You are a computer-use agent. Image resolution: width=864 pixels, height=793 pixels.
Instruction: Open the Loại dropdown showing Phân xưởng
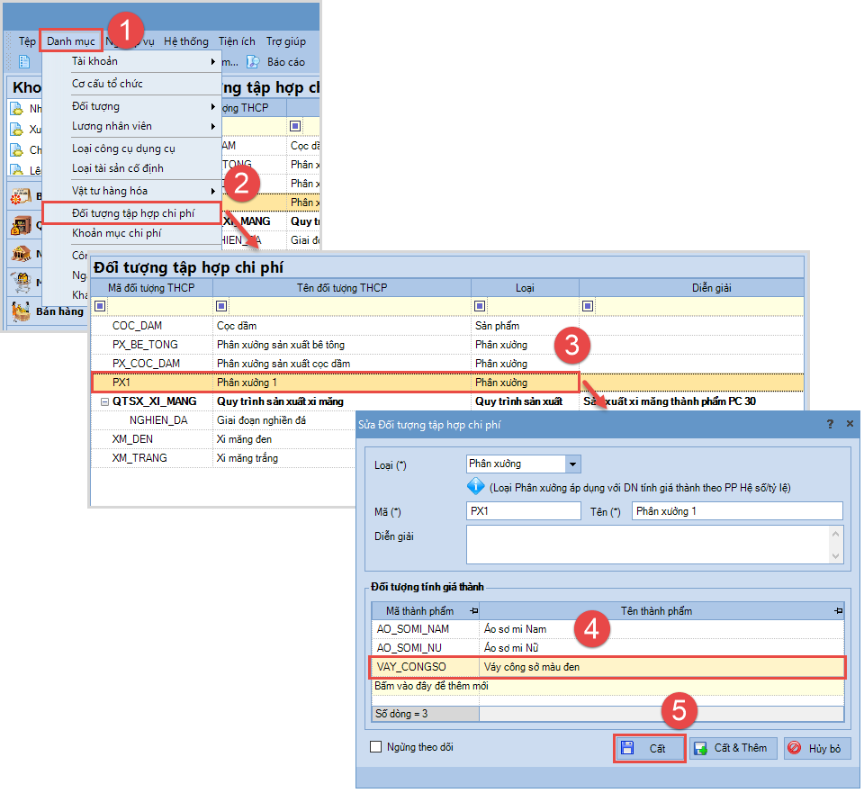pyautogui.click(x=572, y=464)
